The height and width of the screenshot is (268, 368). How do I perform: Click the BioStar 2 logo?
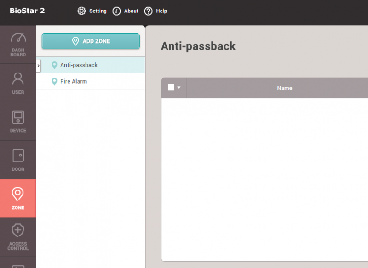pyautogui.click(x=27, y=11)
